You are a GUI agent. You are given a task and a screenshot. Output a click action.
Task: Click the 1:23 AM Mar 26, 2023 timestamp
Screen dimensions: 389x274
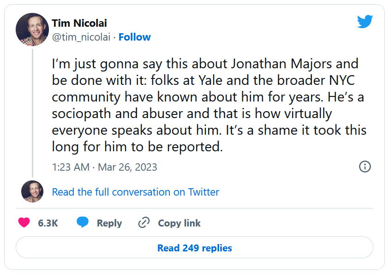104,167
